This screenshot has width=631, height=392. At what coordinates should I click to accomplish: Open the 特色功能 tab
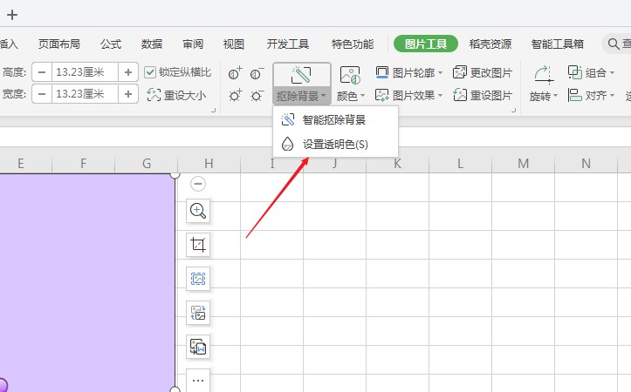[x=353, y=44]
